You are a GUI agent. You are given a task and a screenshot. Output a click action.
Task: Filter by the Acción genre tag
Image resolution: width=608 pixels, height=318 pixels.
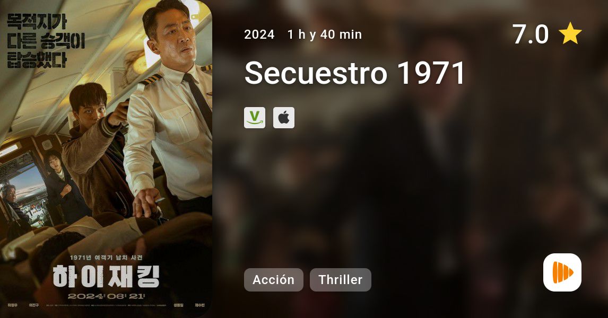tap(274, 280)
